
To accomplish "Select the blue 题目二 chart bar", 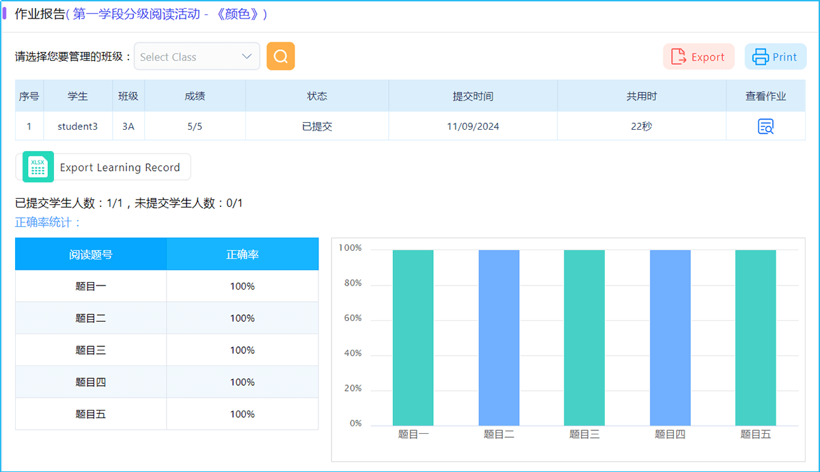I will (x=499, y=337).
